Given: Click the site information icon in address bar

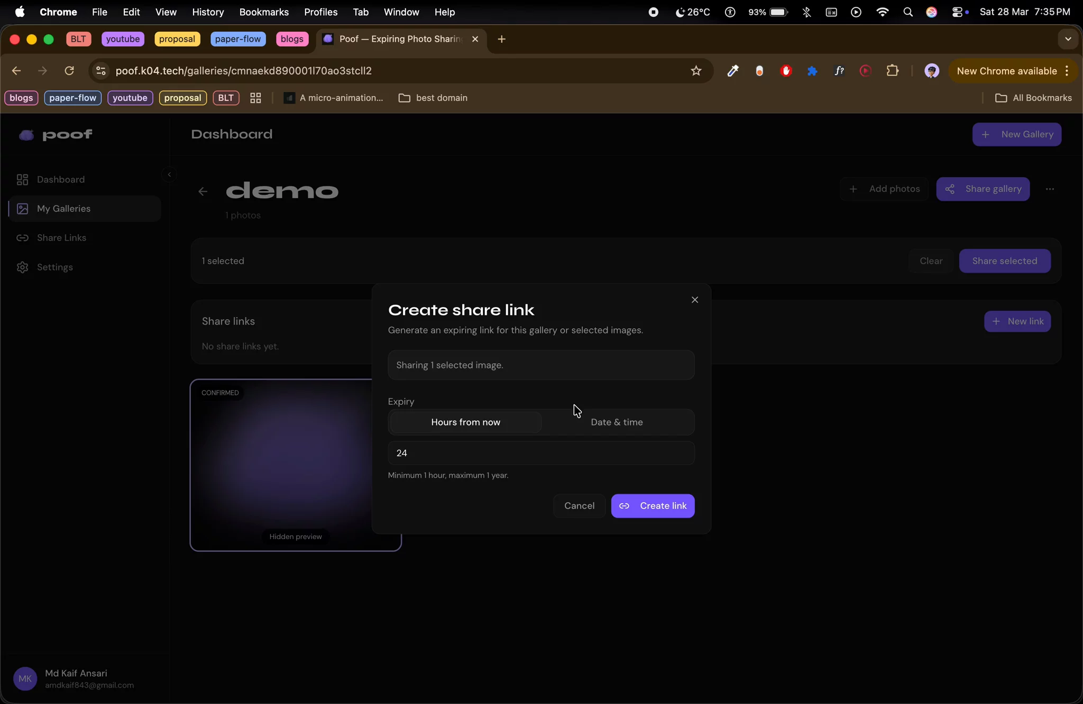Looking at the screenshot, I should [100, 71].
